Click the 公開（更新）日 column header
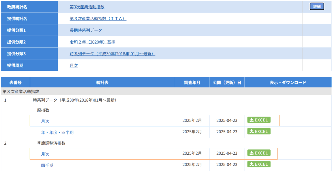The height and width of the screenshot is (171, 333). (227, 82)
